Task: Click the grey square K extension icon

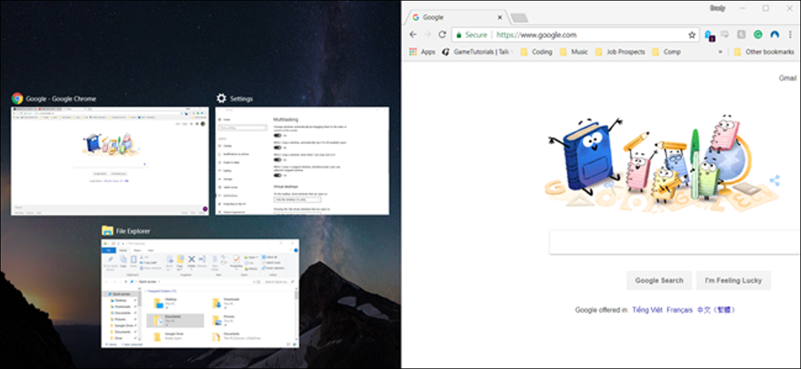Action: click(741, 35)
